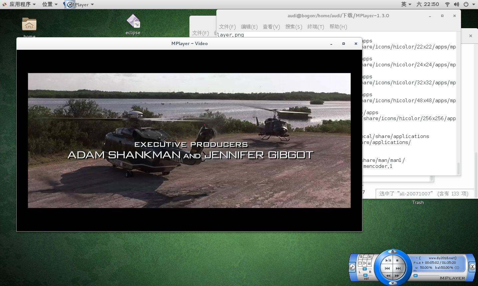Screen dimensions: 478x286
Task: Click the elapsed time 00:05:02 readout
Action: [432, 263]
